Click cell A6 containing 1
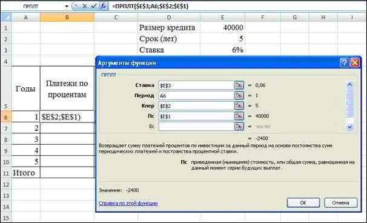This screenshot has height=223, width=367. point(26,117)
